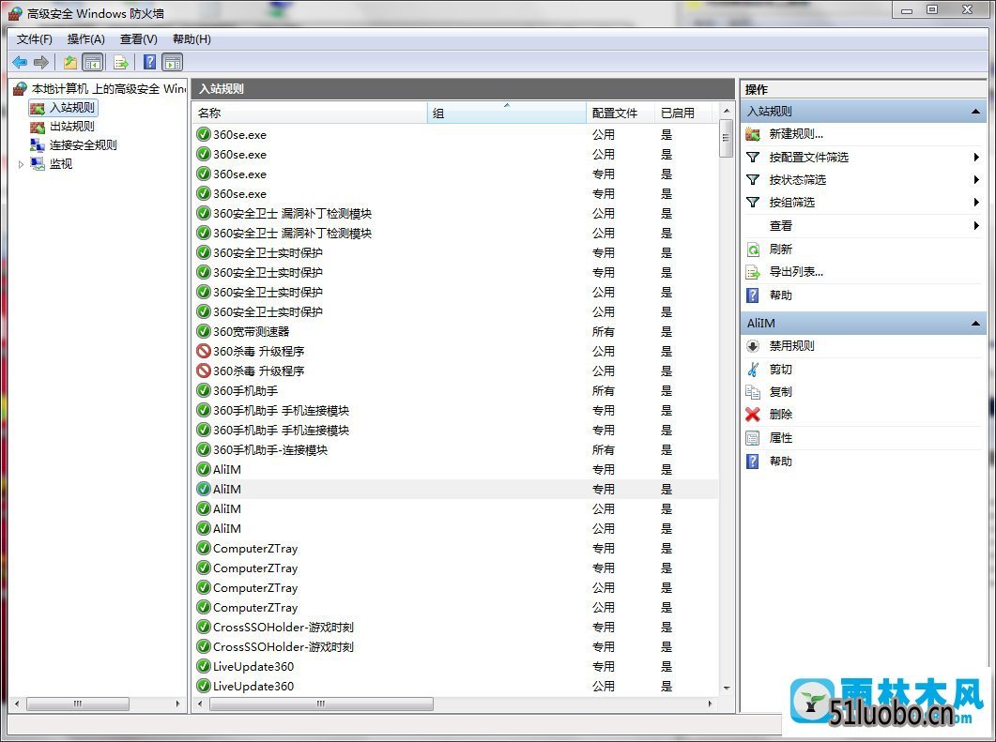Viewport: 996px width, 742px height.
Task: Click the up arrow of the rule list scrollbar
Action: pyautogui.click(x=726, y=112)
